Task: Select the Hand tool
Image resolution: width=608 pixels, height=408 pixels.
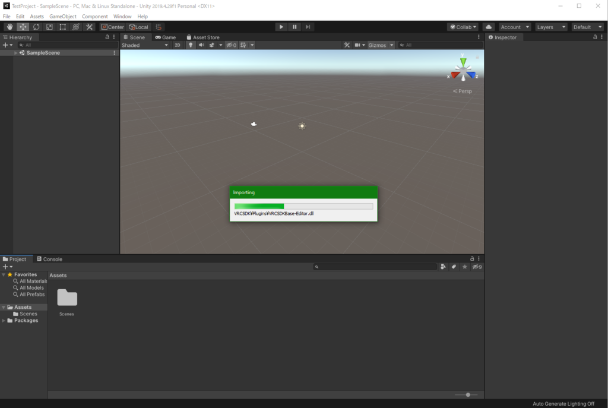Action: coord(9,27)
